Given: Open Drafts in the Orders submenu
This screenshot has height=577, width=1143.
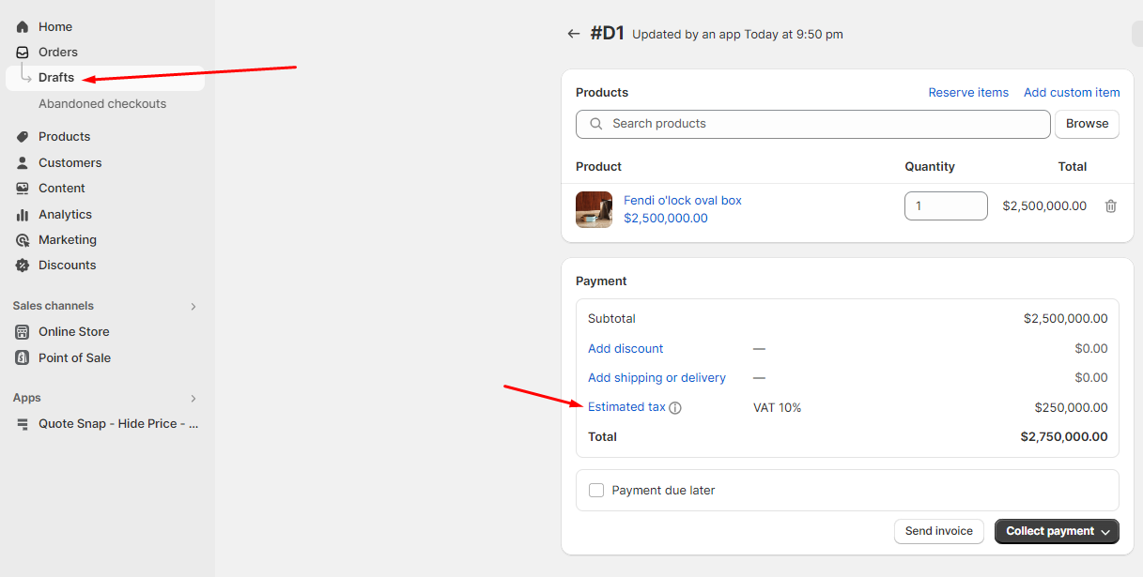Looking at the screenshot, I should (56, 78).
